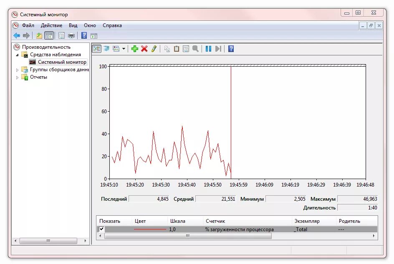Collapse the Средства наблюдения node arrow
The image size is (394, 264).
tap(17, 55)
